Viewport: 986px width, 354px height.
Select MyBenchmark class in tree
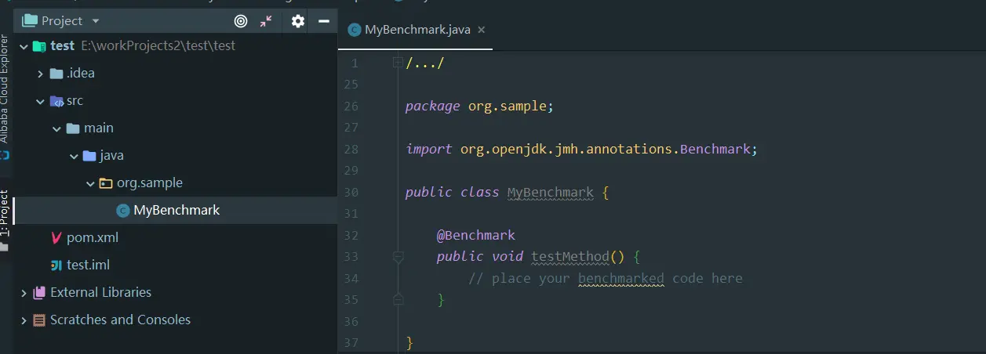coord(176,210)
